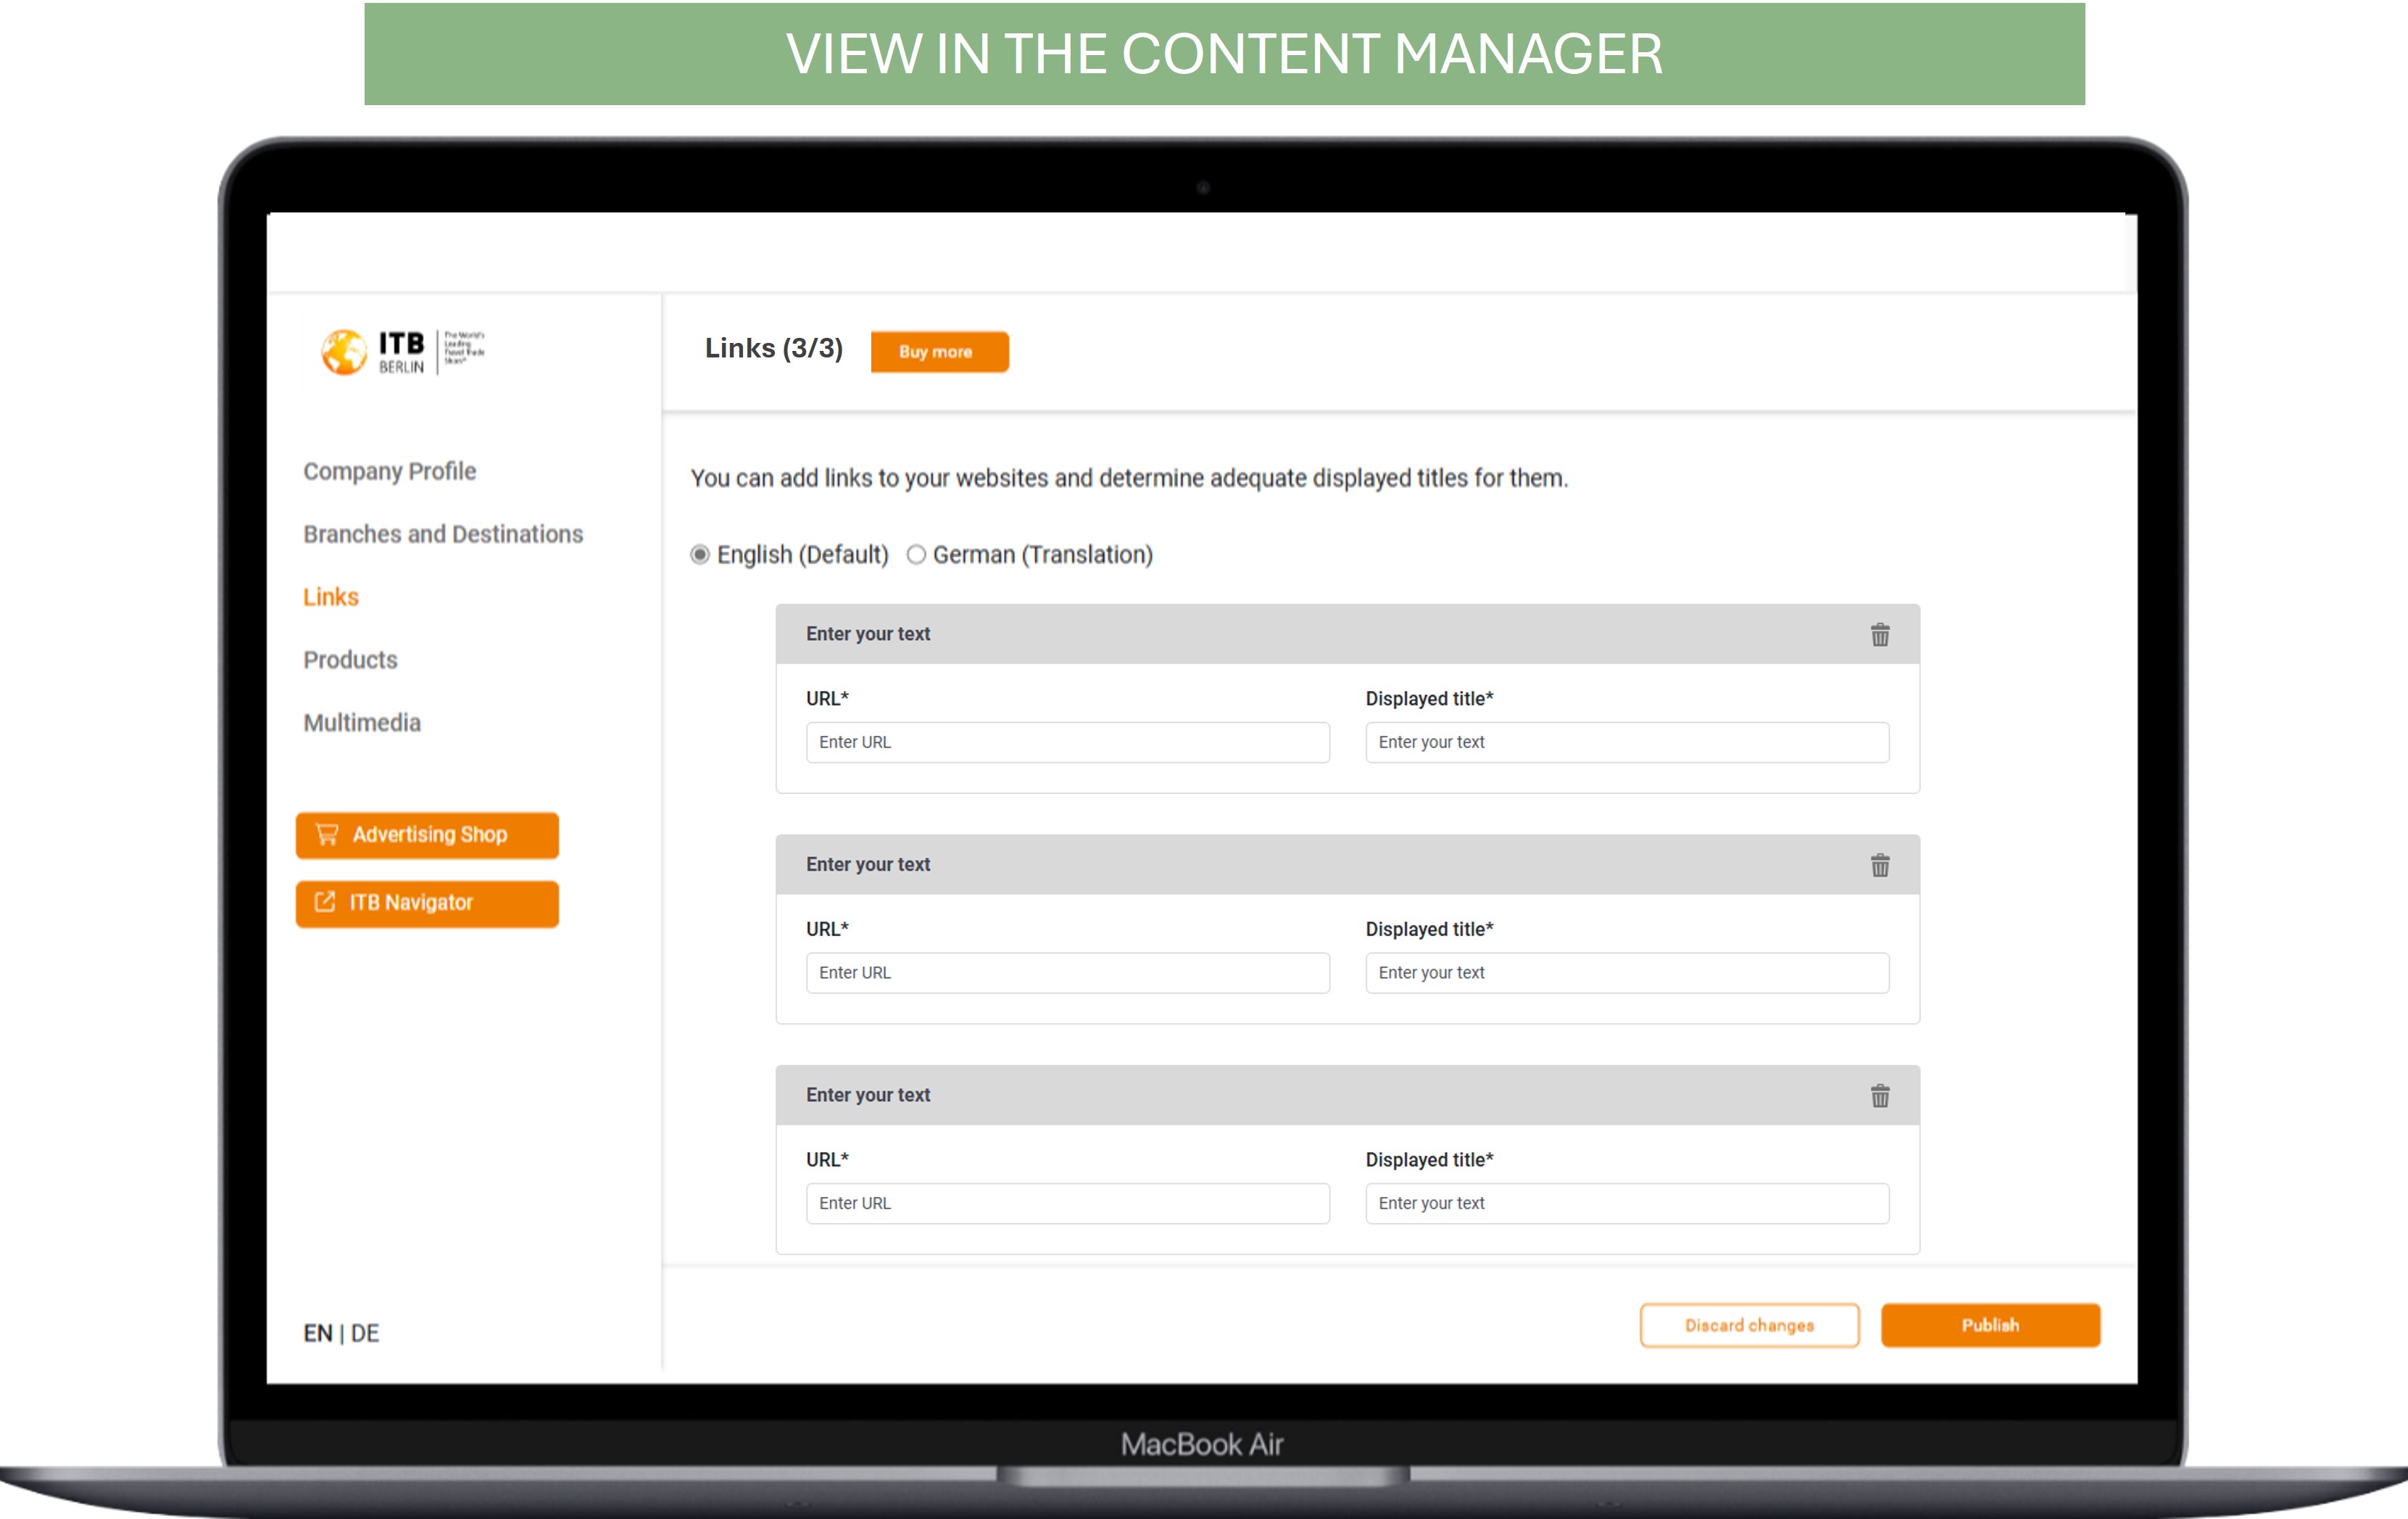
Task: Go to Branches and Destinations section
Action: coord(443,534)
